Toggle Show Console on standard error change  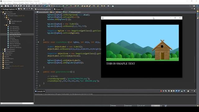179,91
